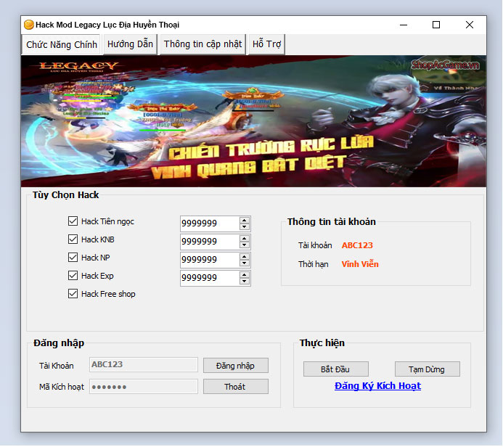Click the Legacy game banner image
This screenshot has width=503, height=447.
pyautogui.click(x=253, y=121)
